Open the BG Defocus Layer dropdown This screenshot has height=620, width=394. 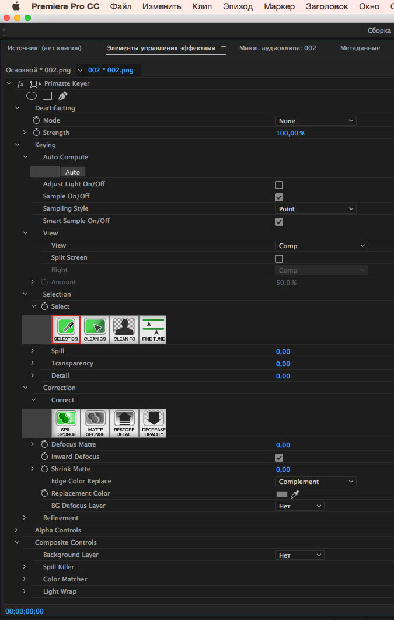(299, 506)
